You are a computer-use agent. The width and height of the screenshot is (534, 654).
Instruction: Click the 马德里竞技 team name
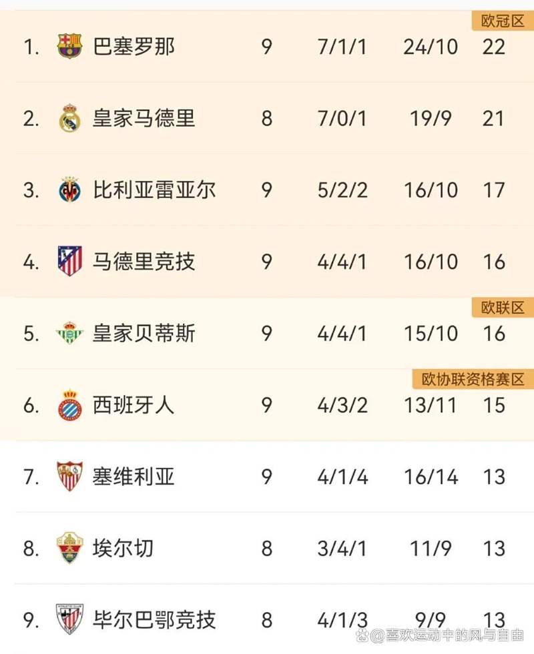coord(144,262)
